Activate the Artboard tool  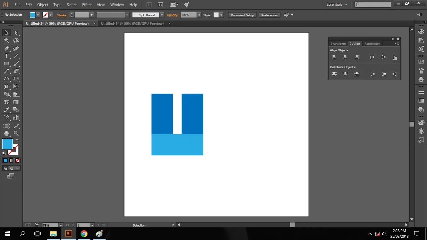tap(6, 126)
